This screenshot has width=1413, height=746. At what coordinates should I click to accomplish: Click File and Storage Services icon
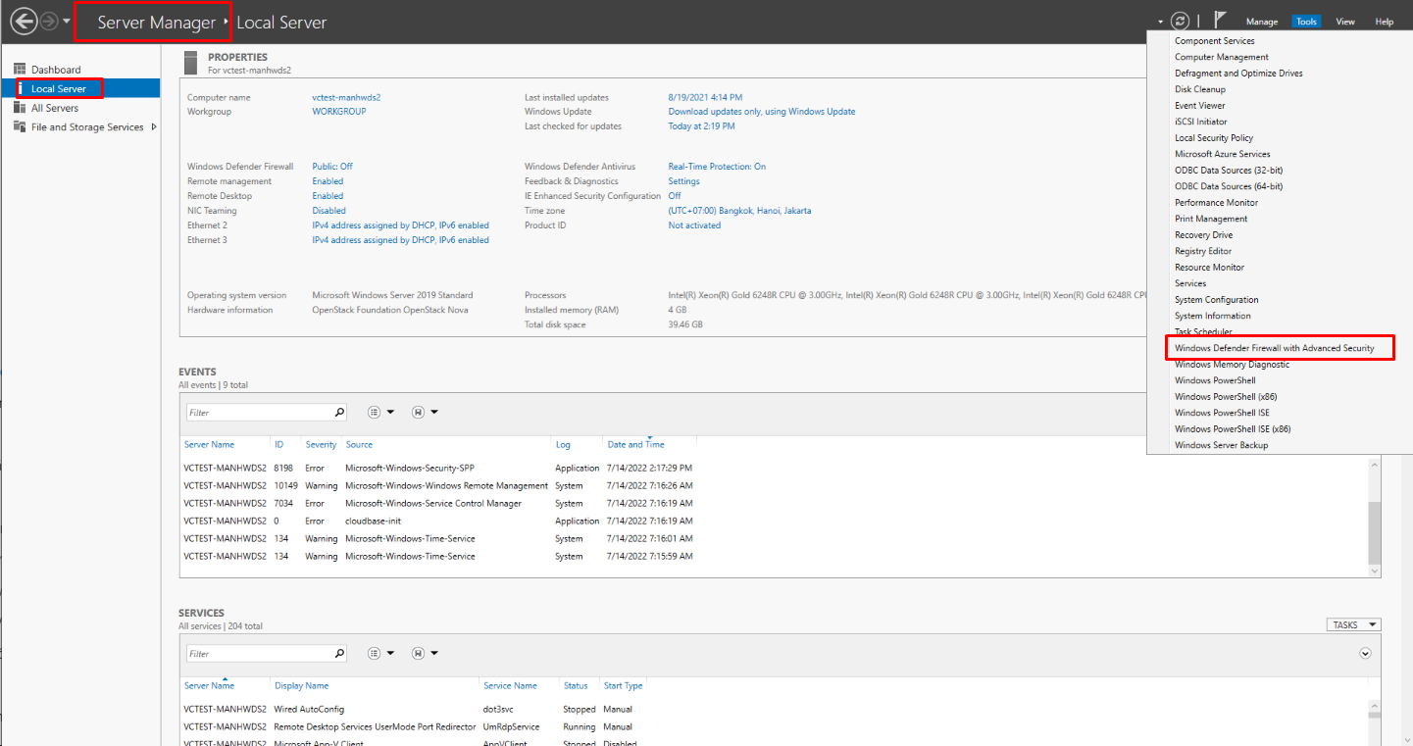(x=21, y=127)
